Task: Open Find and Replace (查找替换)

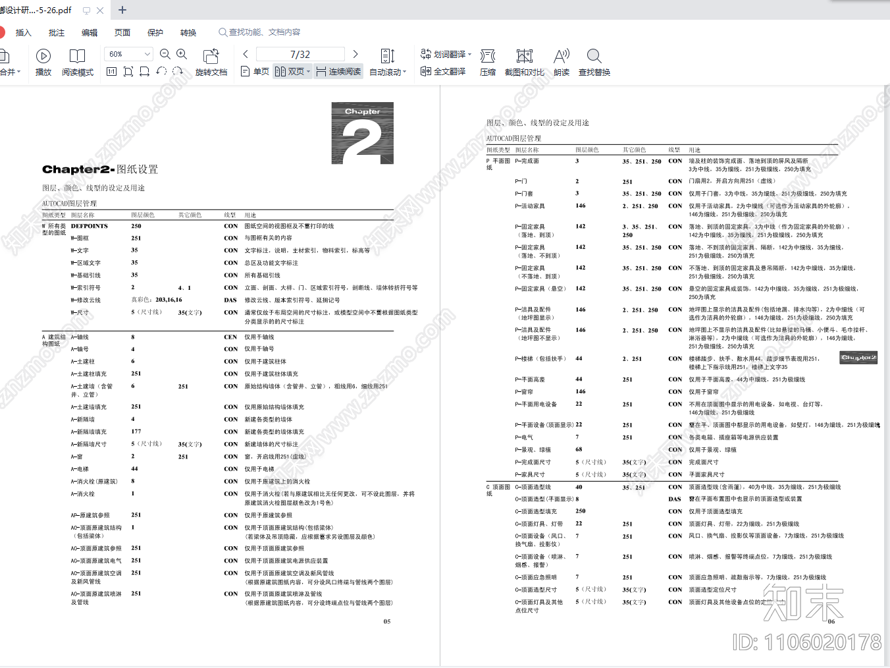Action: (x=594, y=63)
